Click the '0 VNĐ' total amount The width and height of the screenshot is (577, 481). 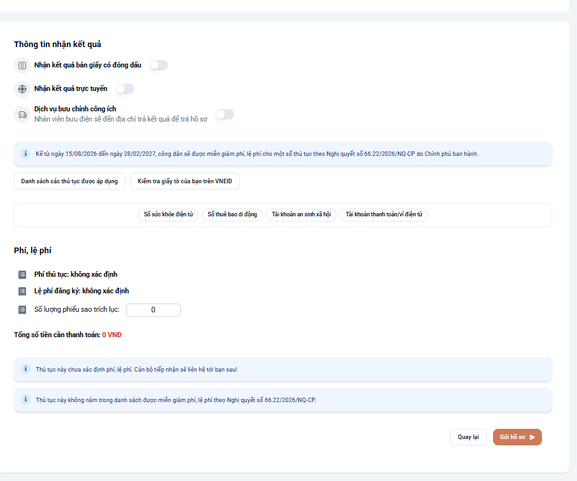[x=112, y=335]
